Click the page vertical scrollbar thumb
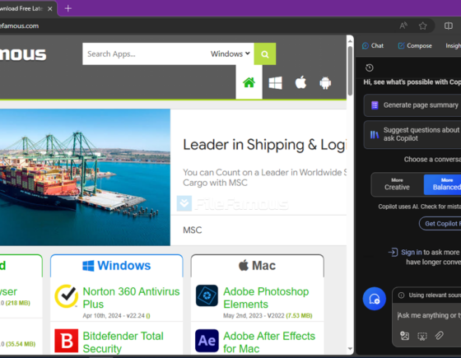 coord(350,71)
